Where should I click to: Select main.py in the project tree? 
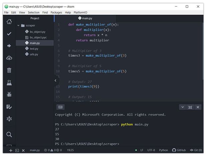[x=35, y=43]
